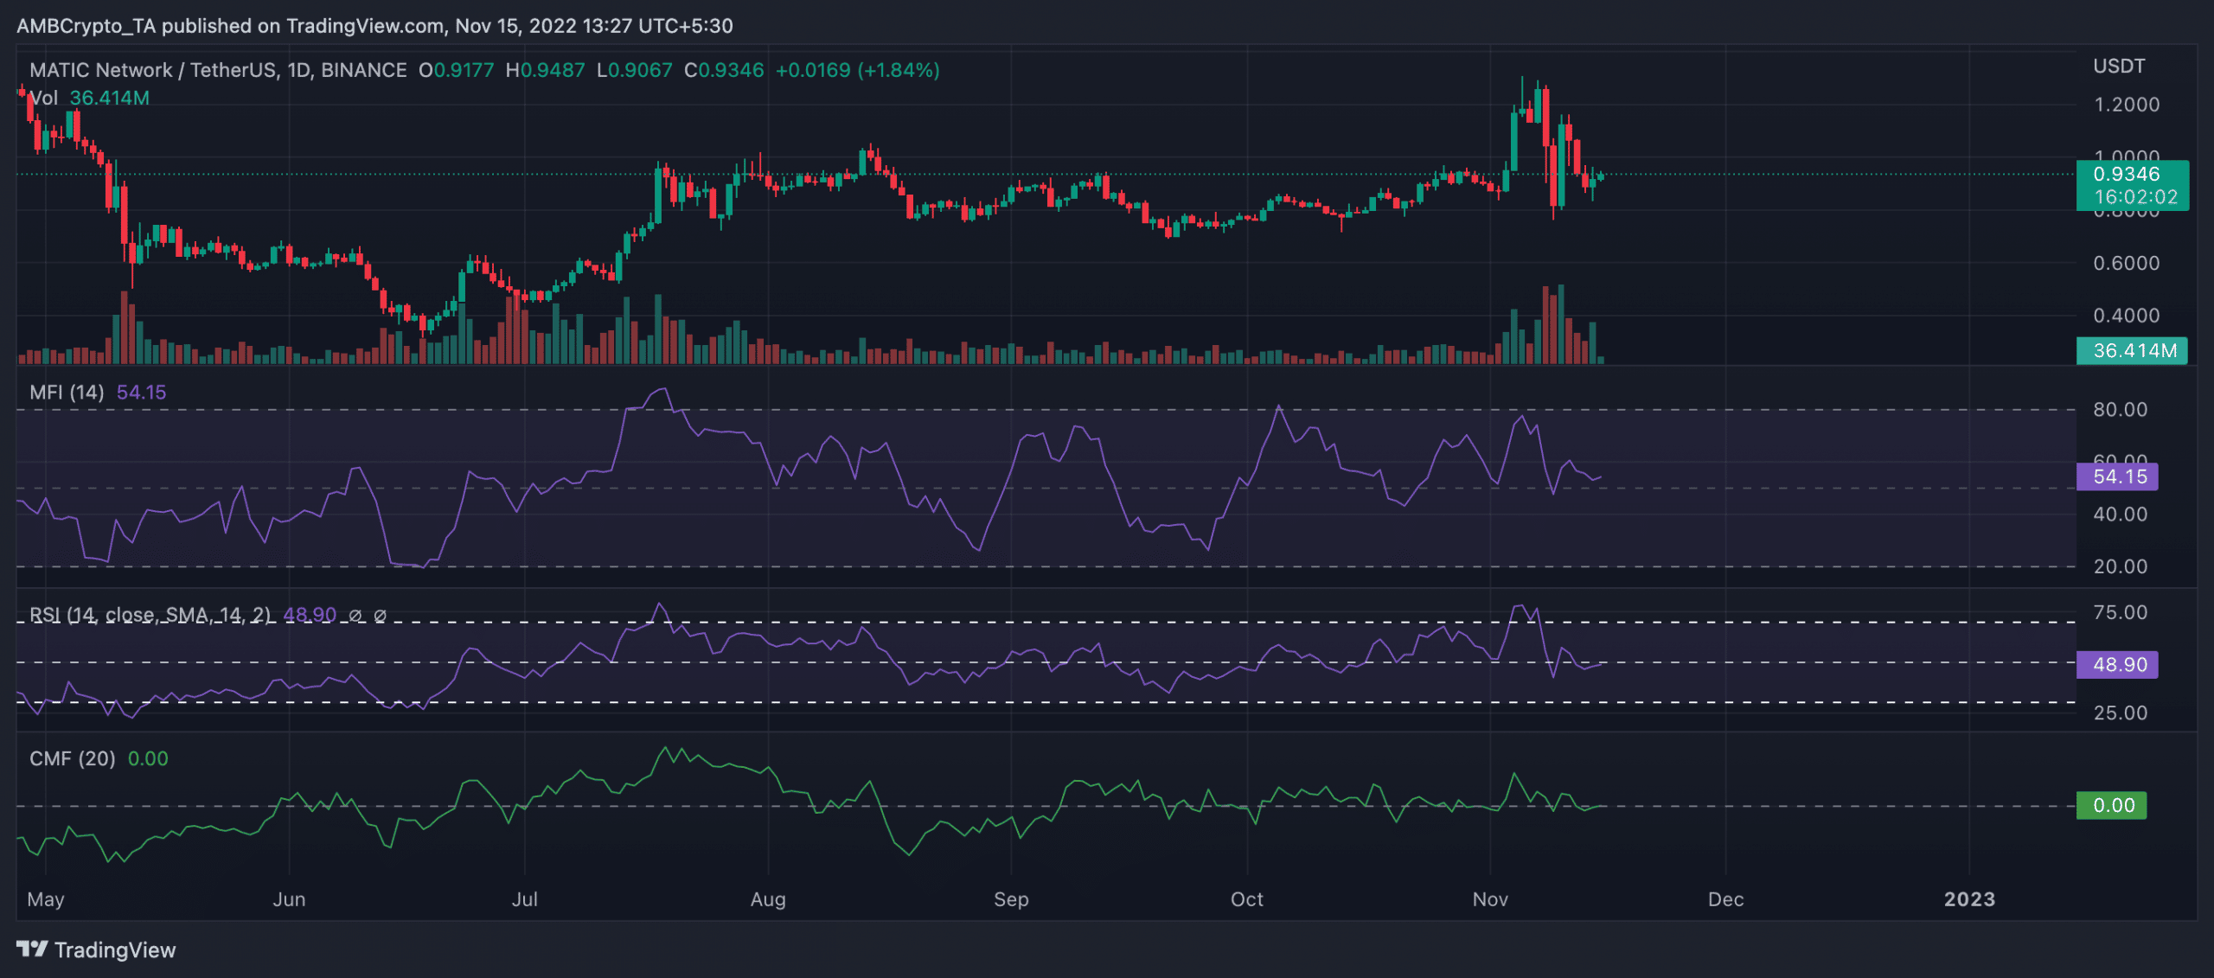Click the 20.00 MFI axis label
The width and height of the screenshot is (2214, 978).
click(2121, 566)
